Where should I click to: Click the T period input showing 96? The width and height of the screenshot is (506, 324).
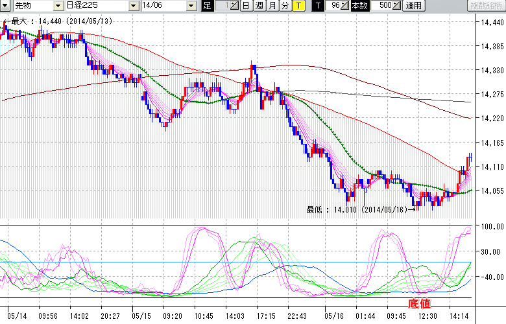[x=333, y=6]
